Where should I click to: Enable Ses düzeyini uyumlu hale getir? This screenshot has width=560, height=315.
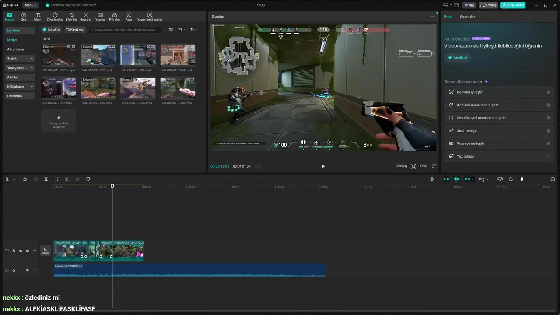coord(548,118)
